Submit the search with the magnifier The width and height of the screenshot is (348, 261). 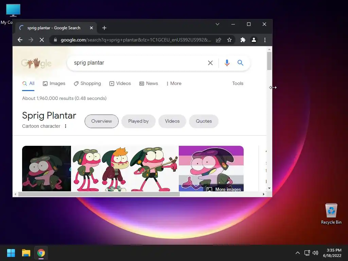pyautogui.click(x=240, y=63)
